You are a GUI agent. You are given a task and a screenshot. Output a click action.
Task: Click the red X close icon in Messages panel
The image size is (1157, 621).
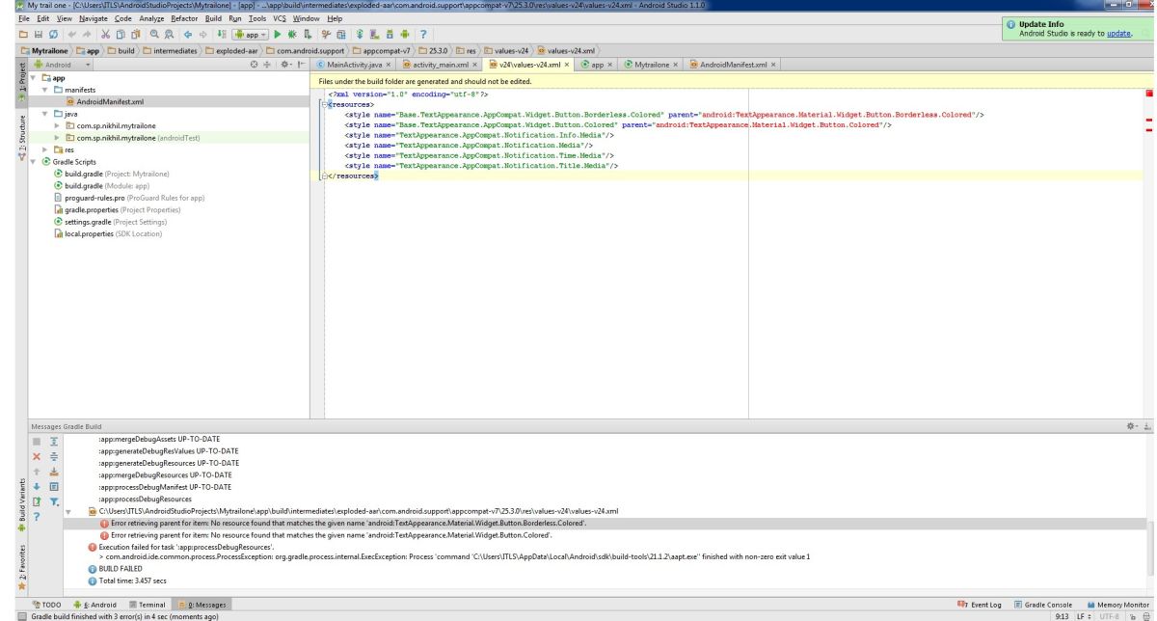pyautogui.click(x=37, y=457)
